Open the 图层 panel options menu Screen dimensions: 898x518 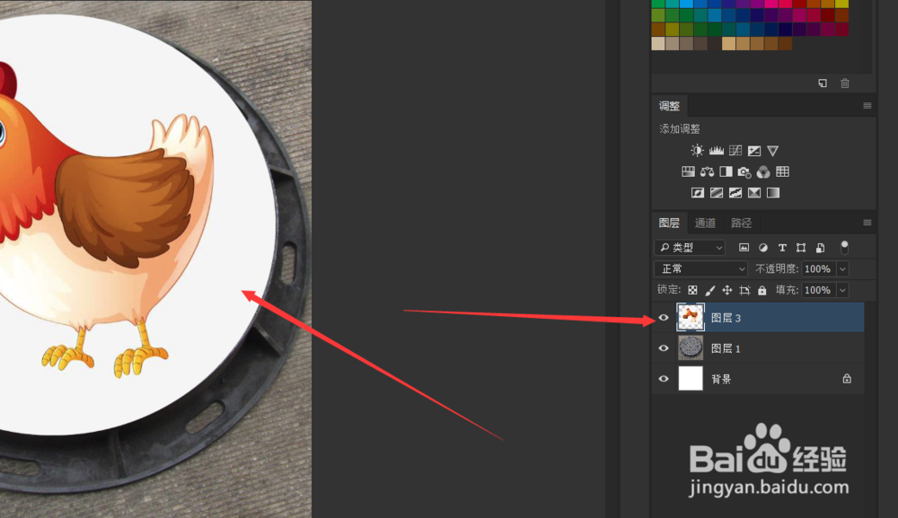pos(867,223)
